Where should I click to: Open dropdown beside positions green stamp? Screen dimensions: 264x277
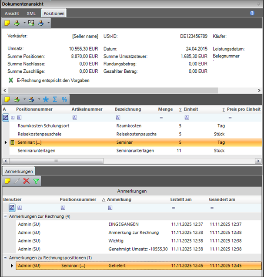point(24,99)
